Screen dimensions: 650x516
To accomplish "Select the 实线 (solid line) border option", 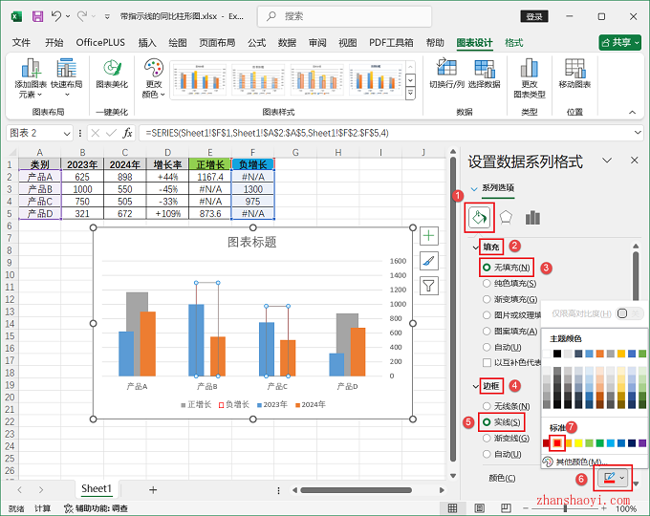I will click(x=487, y=421).
